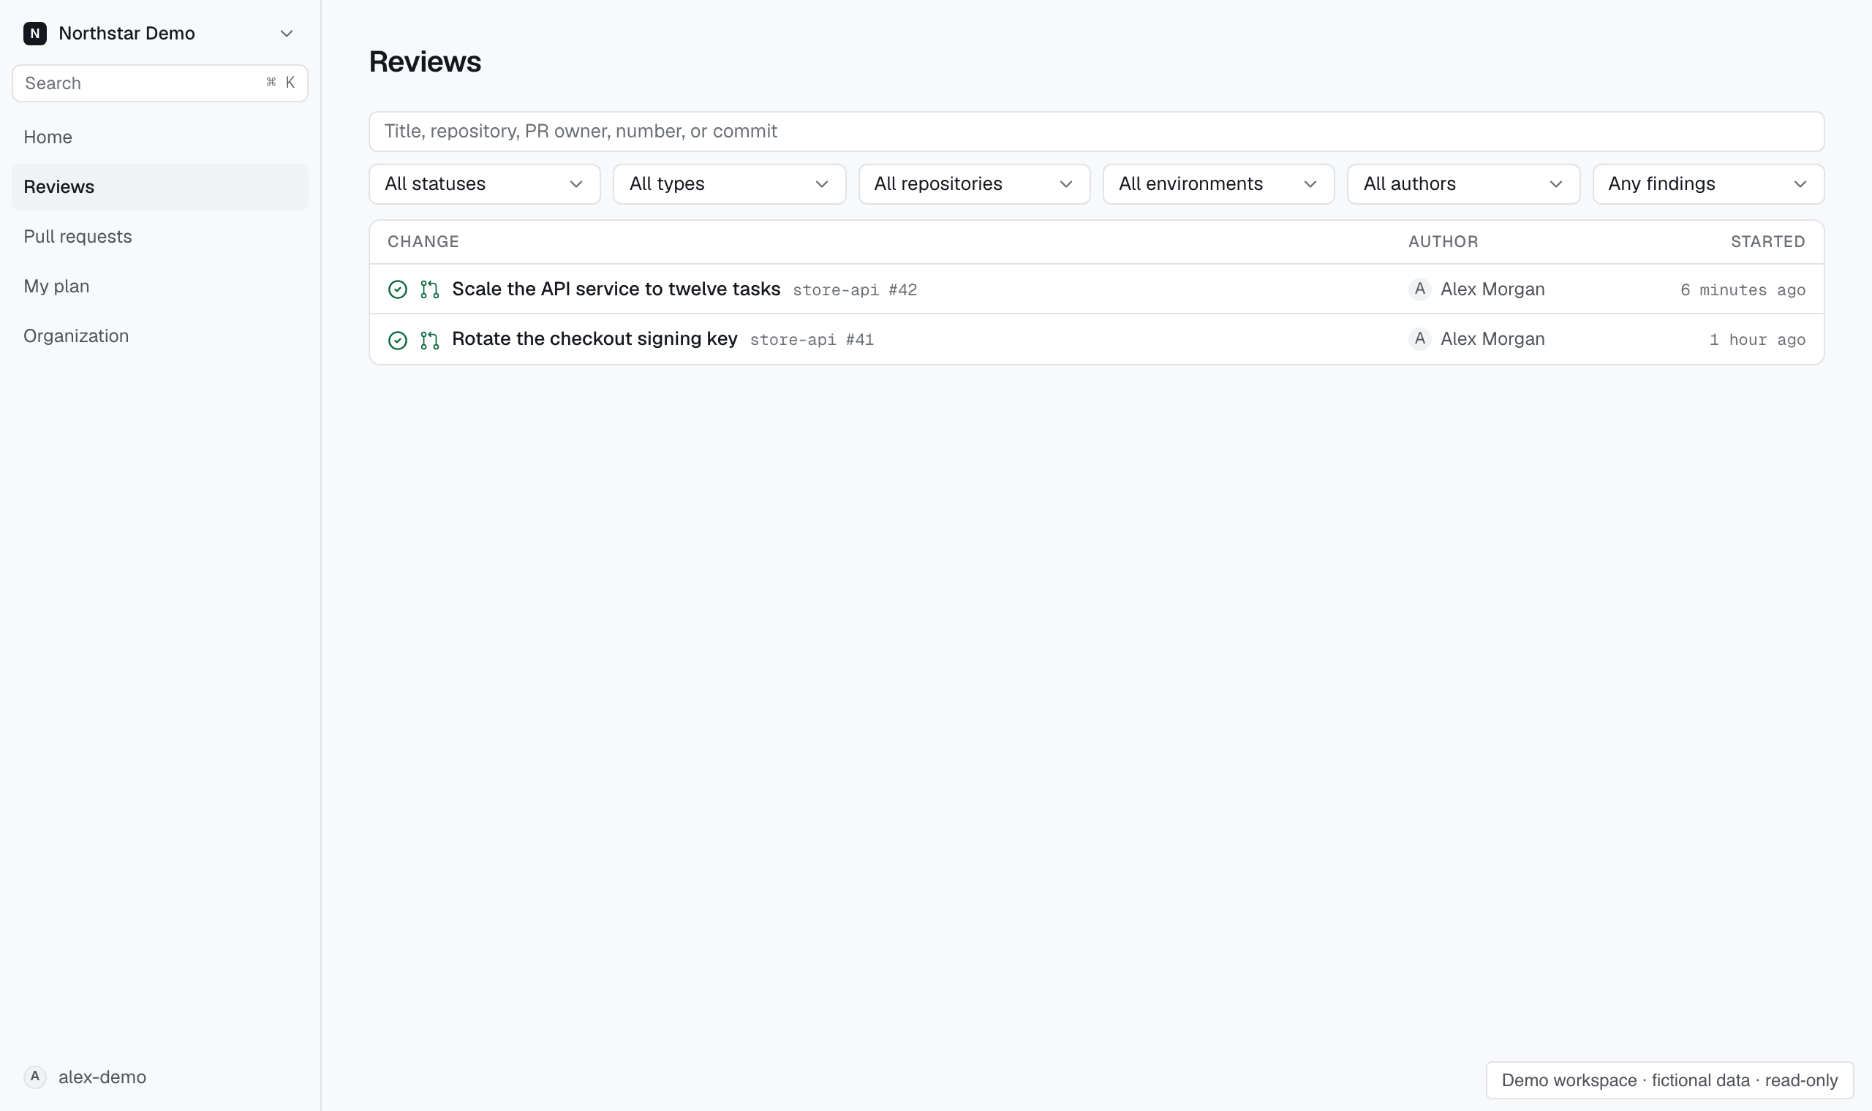Click 'Alex Morgan' author name on #41 row
The height and width of the screenshot is (1111, 1872).
click(1492, 339)
